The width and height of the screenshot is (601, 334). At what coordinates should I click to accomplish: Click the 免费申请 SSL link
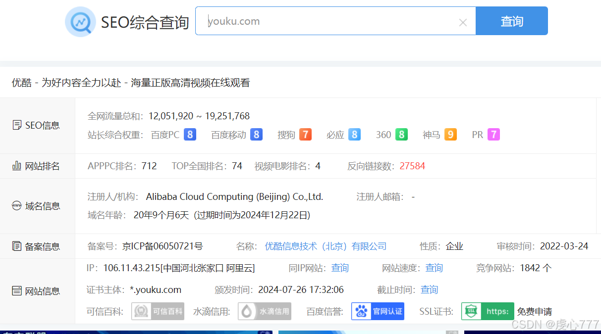(535, 312)
